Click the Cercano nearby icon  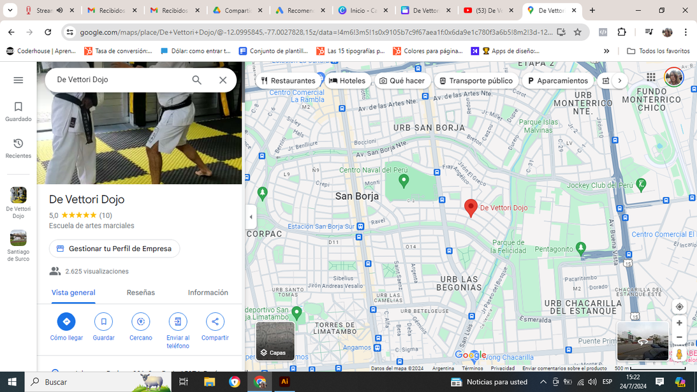(x=141, y=322)
